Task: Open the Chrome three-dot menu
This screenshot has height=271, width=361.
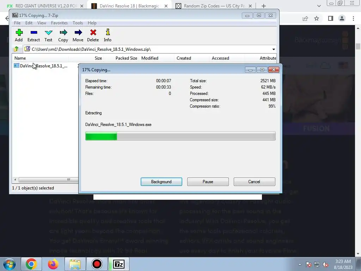Action: pyautogui.click(x=353, y=18)
